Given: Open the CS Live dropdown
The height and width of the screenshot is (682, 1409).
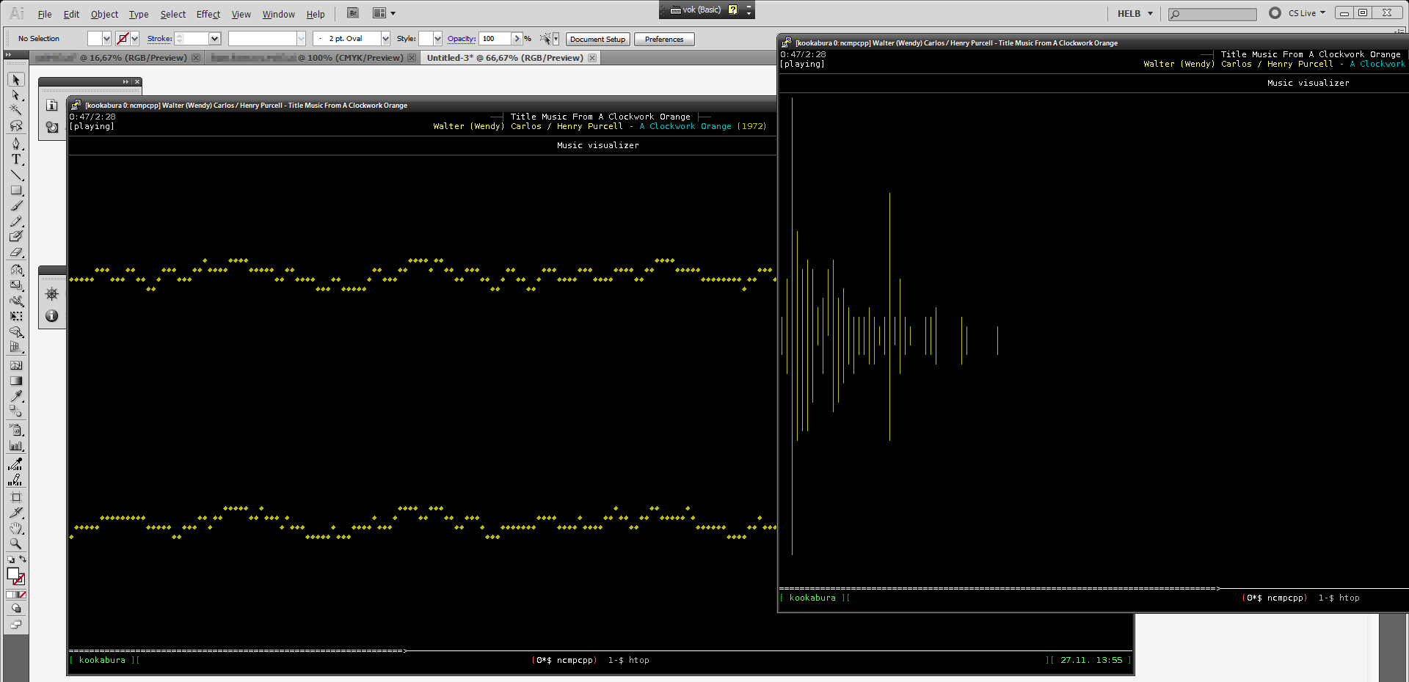Looking at the screenshot, I should (1307, 13).
